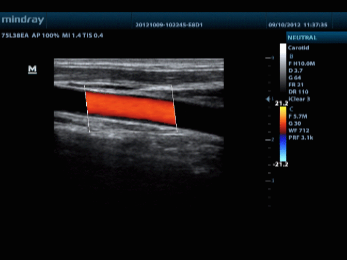Click the color Doppler velocity scale bar
The width and height of the screenshot is (347, 260).
coord(282,134)
